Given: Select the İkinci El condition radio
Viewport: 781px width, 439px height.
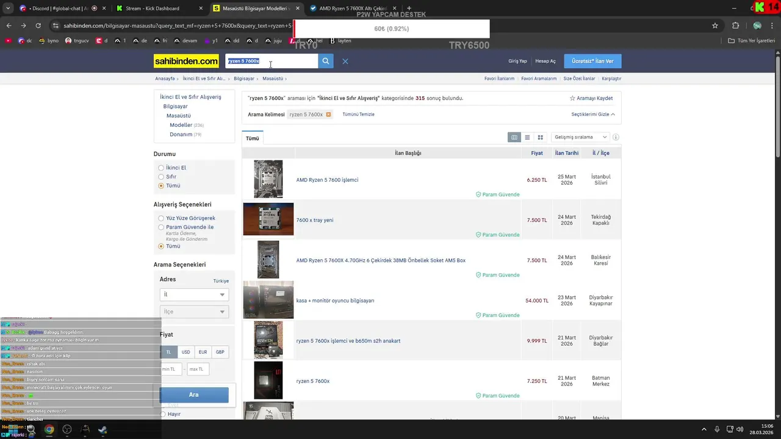Looking at the screenshot, I should pyautogui.click(x=161, y=168).
